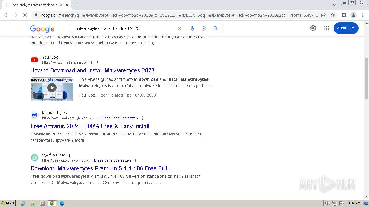Viewport: 369px width, 207px height.
Task: Play the Malwarebytes install video thumbnail
Action: (52, 89)
